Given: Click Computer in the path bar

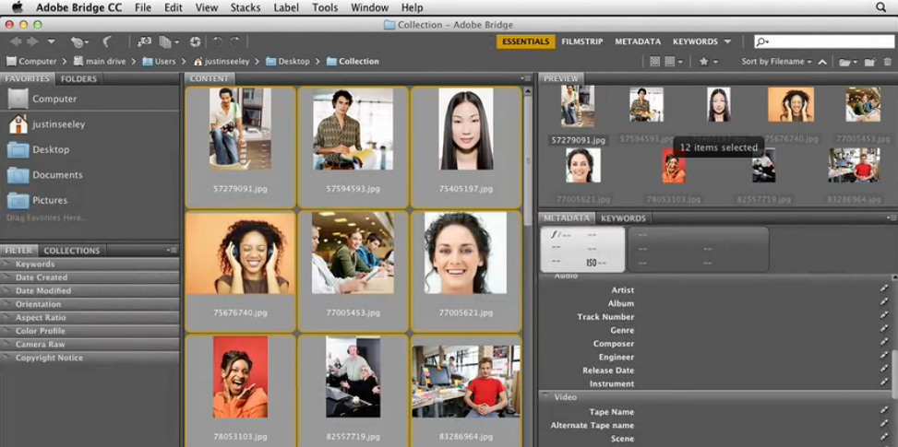Looking at the screenshot, I should 31,62.
